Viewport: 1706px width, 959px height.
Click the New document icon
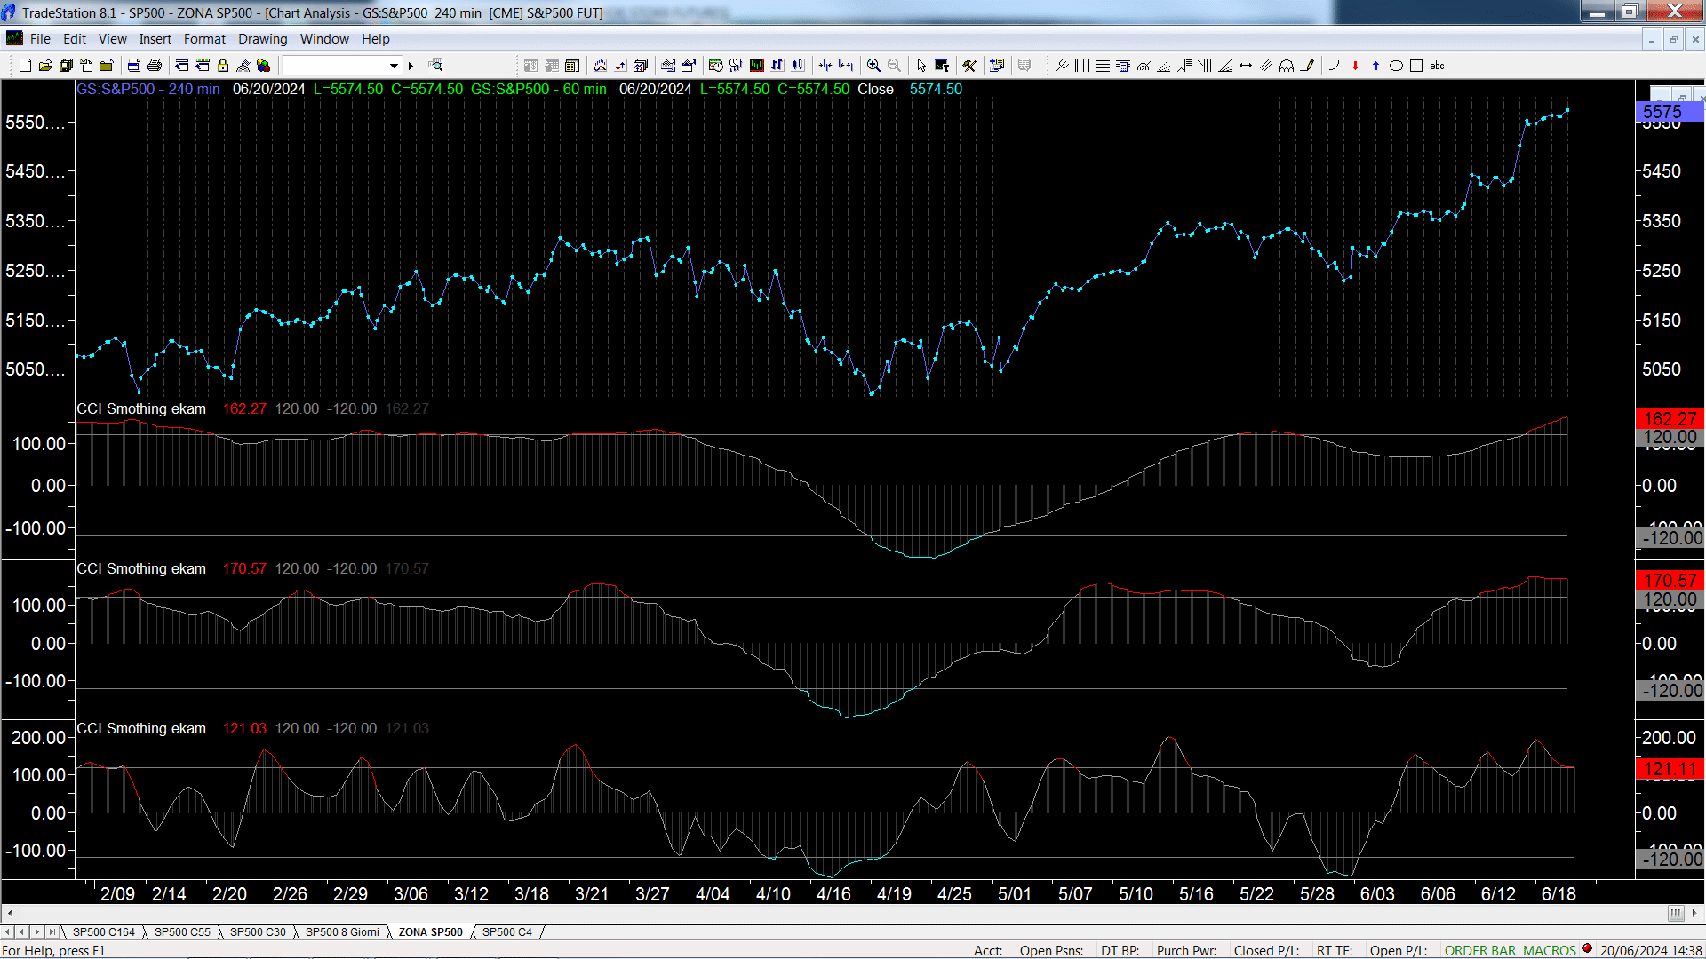(x=26, y=66)
